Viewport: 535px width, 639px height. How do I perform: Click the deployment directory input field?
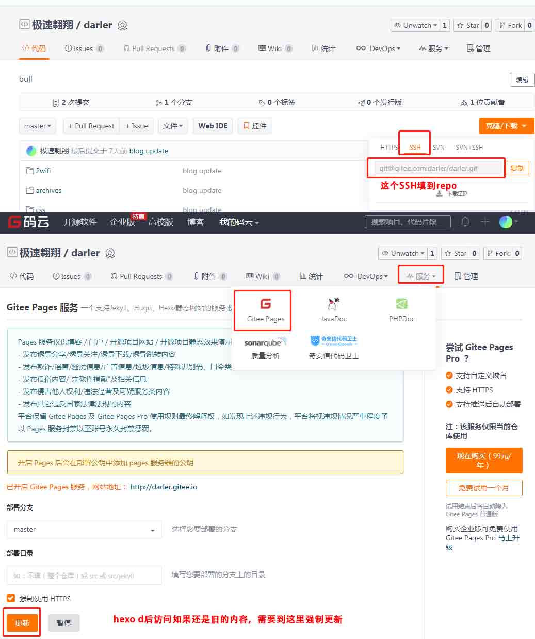tap(84, 575)
